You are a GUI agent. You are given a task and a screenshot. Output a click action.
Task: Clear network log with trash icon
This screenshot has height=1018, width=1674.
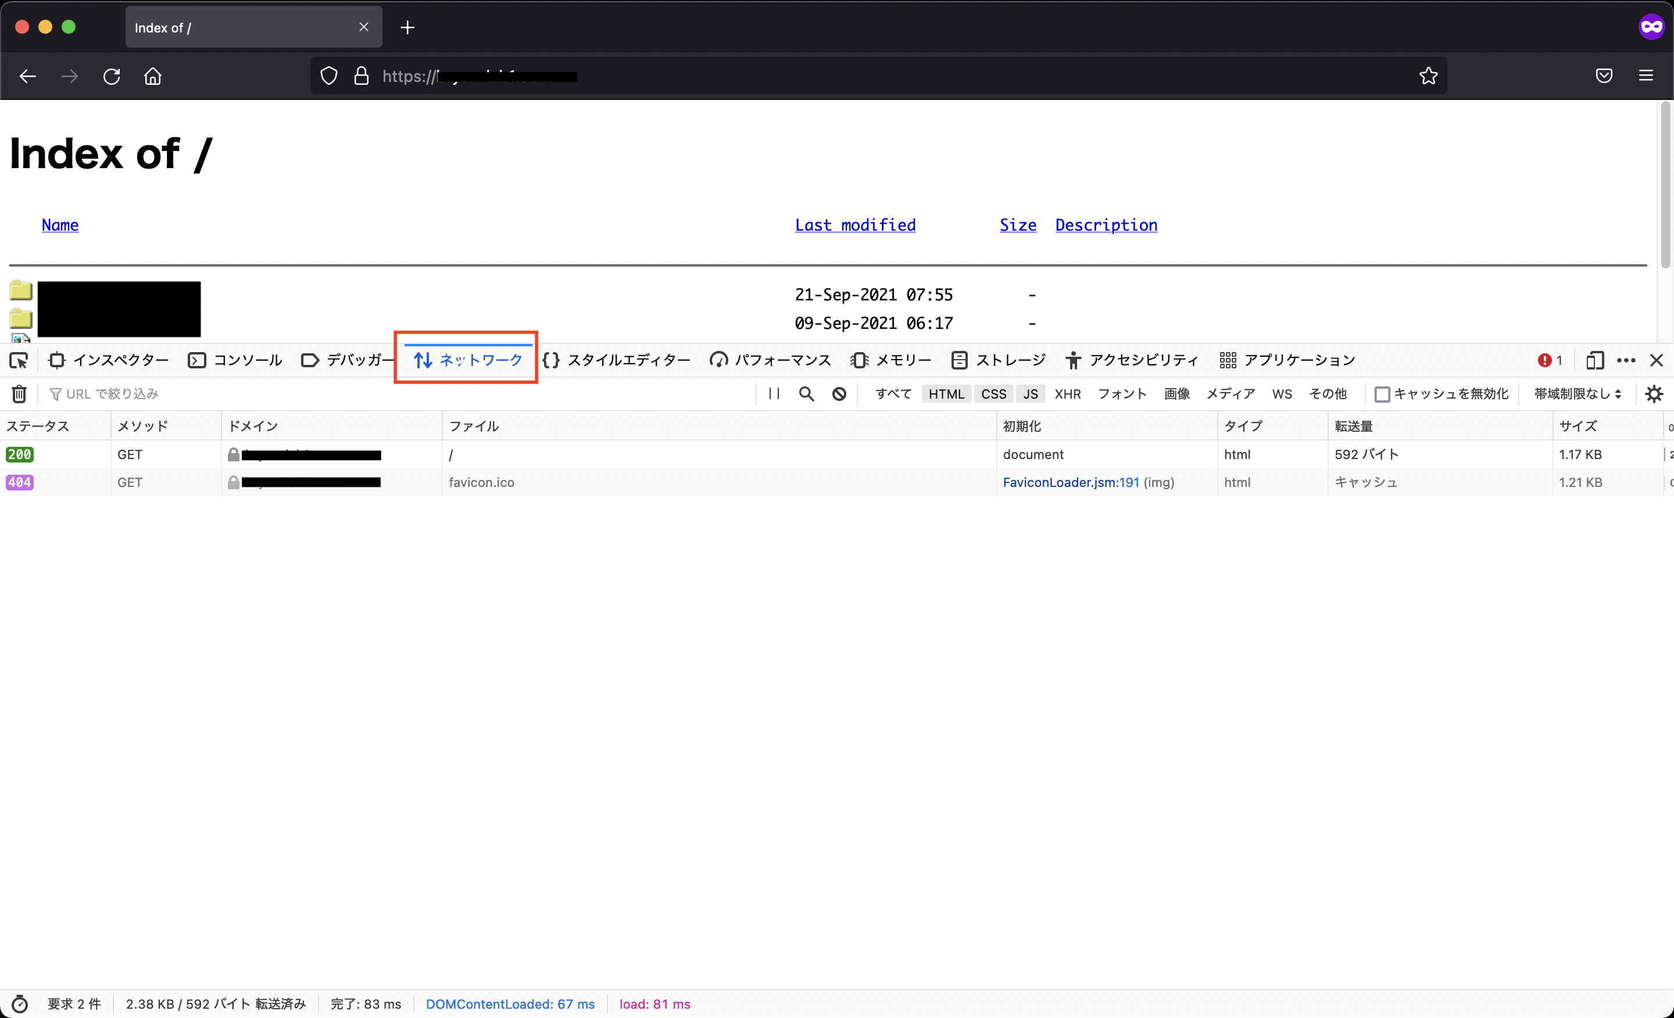19,394
